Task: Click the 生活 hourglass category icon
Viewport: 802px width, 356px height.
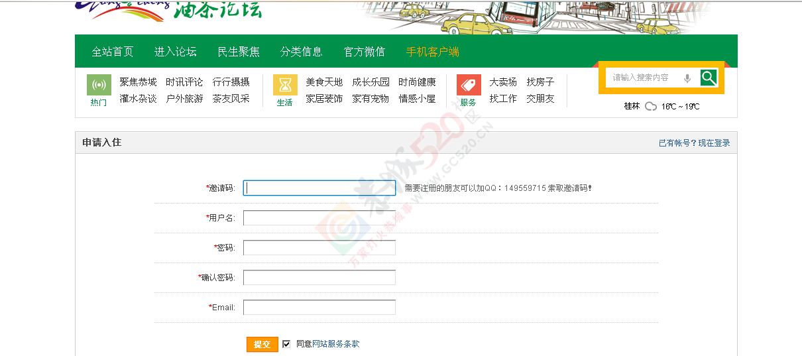Action: pos(285,85)
